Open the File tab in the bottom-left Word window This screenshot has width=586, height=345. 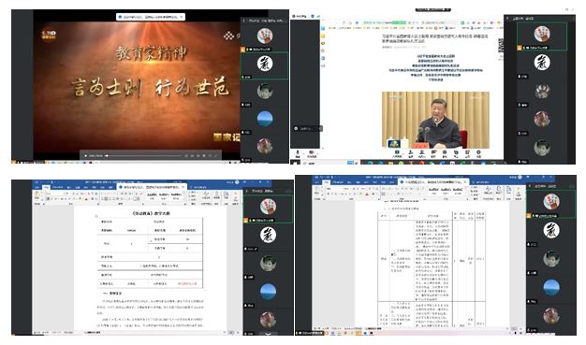[x=37, y=187]
